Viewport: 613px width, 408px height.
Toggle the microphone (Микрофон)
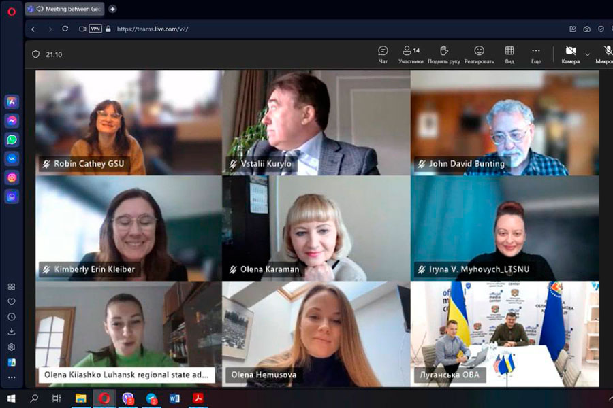pyautogui.click(x=605, y=54)
